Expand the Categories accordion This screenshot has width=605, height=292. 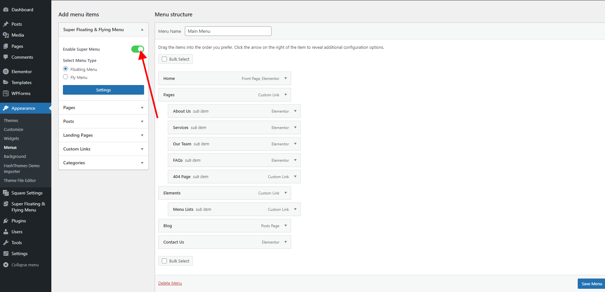(142, 163)
